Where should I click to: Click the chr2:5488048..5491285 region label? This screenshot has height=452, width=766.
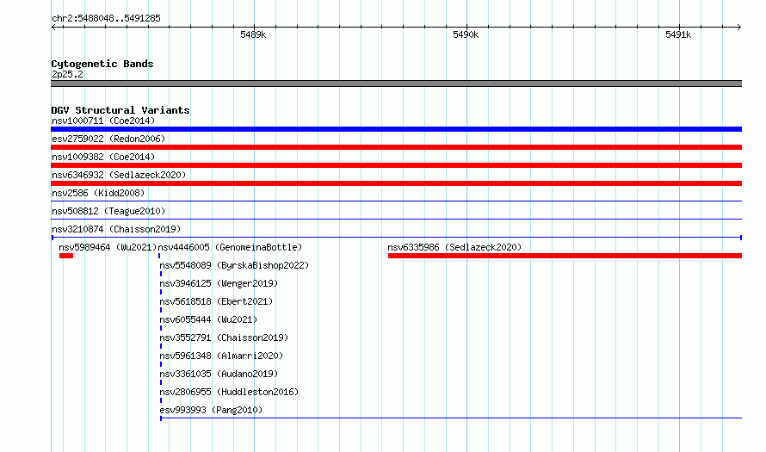click(x=106, y=18)
